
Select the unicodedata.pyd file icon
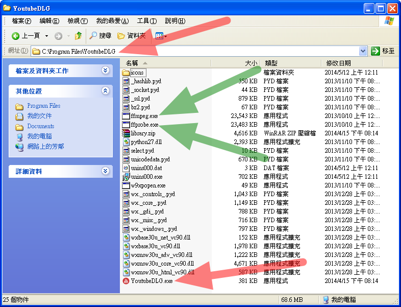click(x=126, y=159)
